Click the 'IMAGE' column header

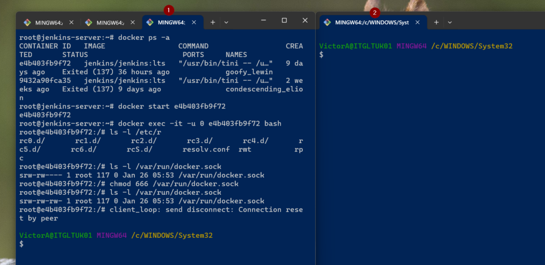pos(95,46)
